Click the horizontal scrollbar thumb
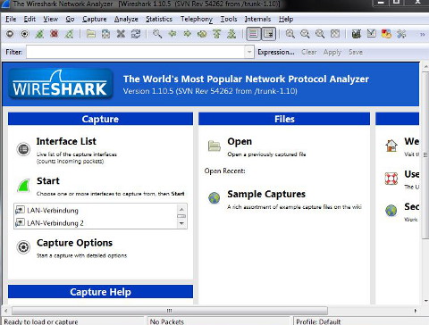 coord(170,311)
